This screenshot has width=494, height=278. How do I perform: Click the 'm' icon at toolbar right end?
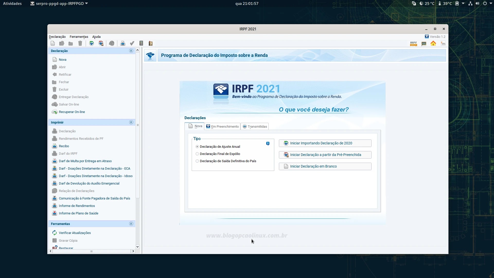tap(443, 43)
